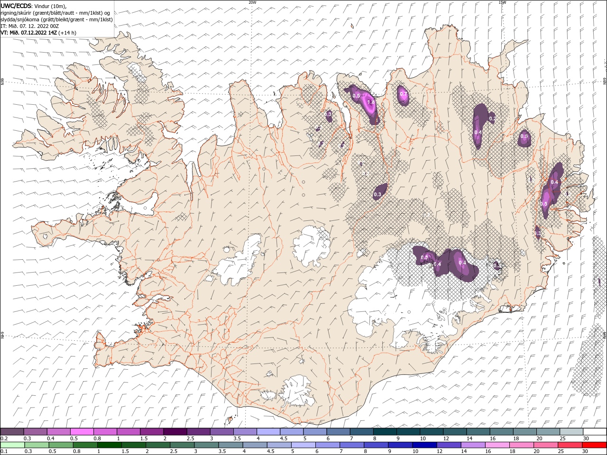
Task: Pick the snow legend swatch starting at 0.3
Action: (35, 432)
